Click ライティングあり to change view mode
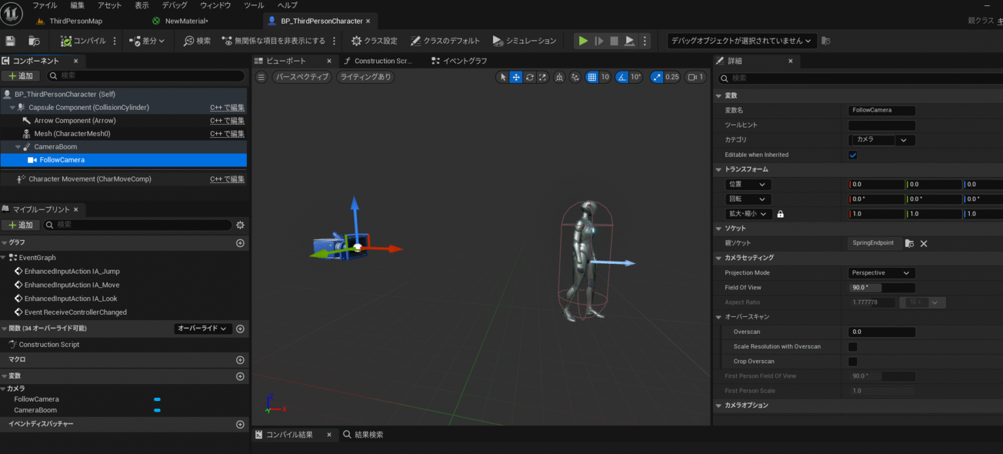1003x454 pixels. click(x=368, y=76)
